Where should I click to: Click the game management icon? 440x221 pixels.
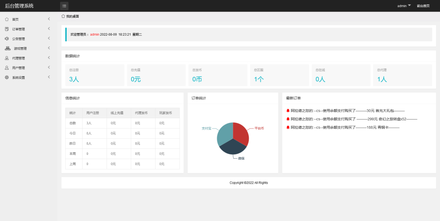pos(8,48)
